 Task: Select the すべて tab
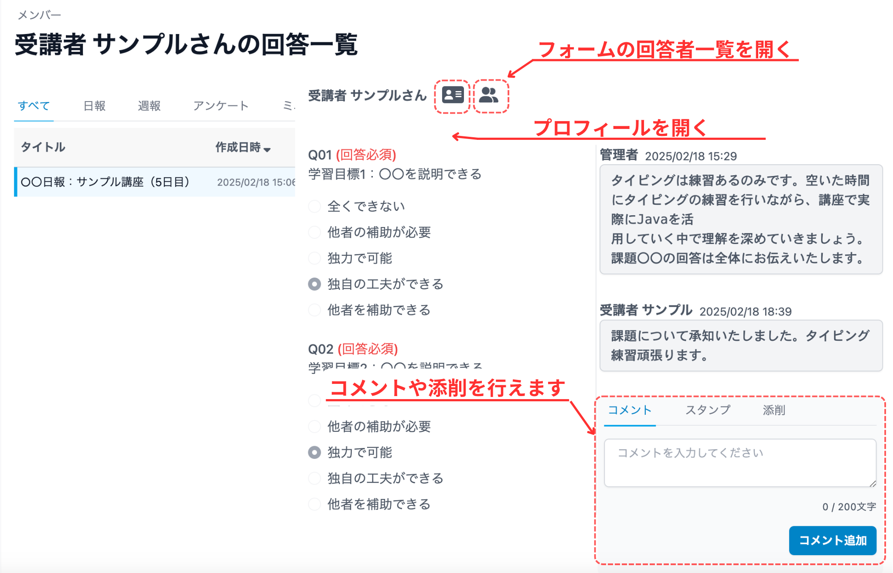[x=34, y=105]
